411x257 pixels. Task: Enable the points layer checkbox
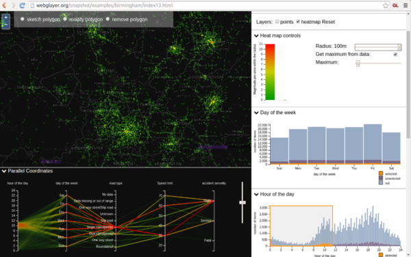click(277, 21)
